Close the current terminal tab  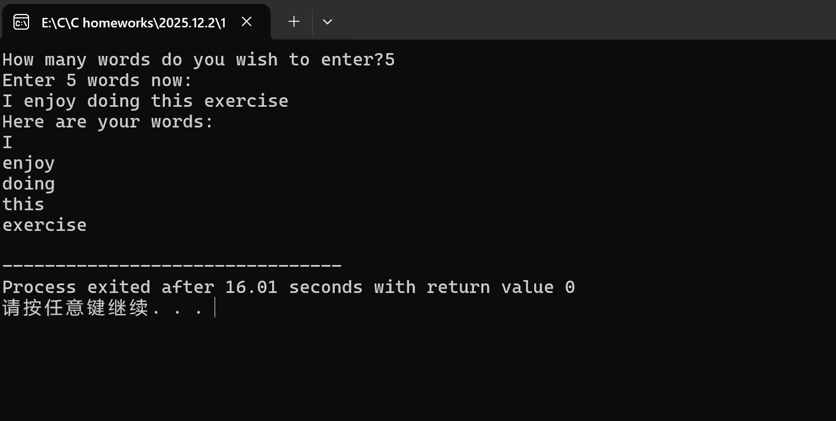click(246, 22)
